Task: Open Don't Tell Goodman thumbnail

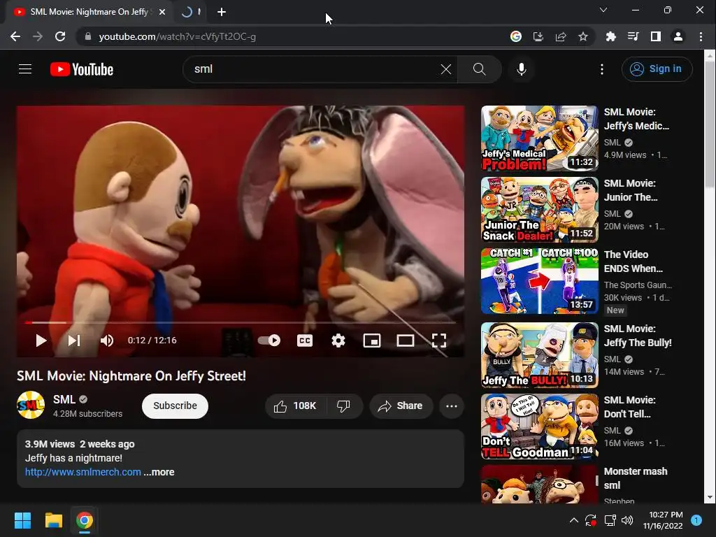Action: (539, 427)
